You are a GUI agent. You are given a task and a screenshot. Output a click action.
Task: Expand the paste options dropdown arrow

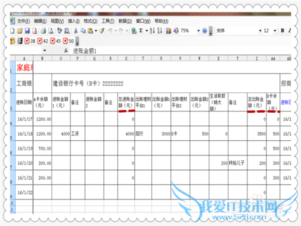click(x=96, y=31)
